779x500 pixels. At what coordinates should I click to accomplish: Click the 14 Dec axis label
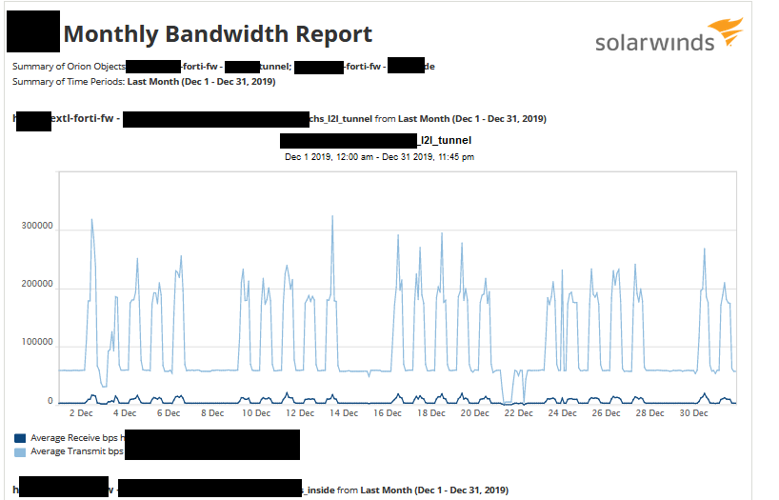pos(343,413)
